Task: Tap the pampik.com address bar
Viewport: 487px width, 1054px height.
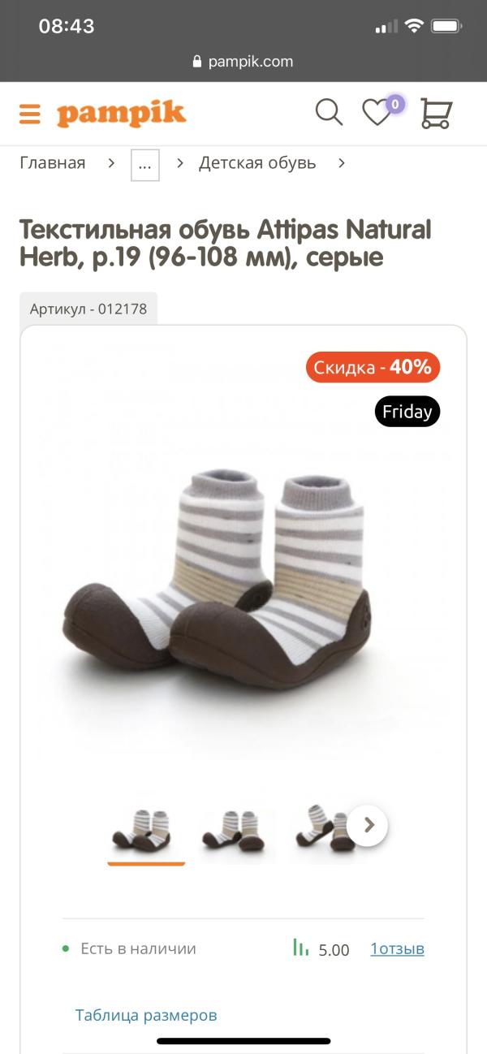Action: pyautogui.click(x=243, y=62)
